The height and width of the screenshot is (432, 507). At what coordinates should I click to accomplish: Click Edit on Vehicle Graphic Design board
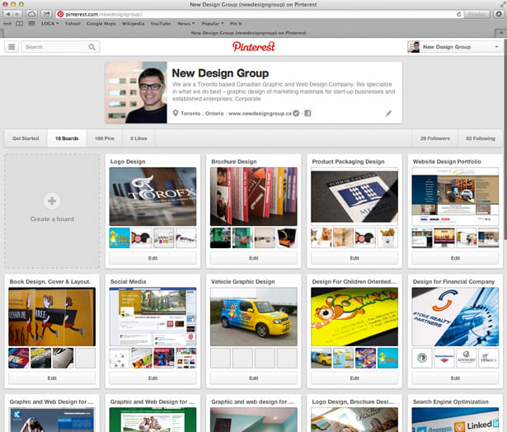pos(254,378)
